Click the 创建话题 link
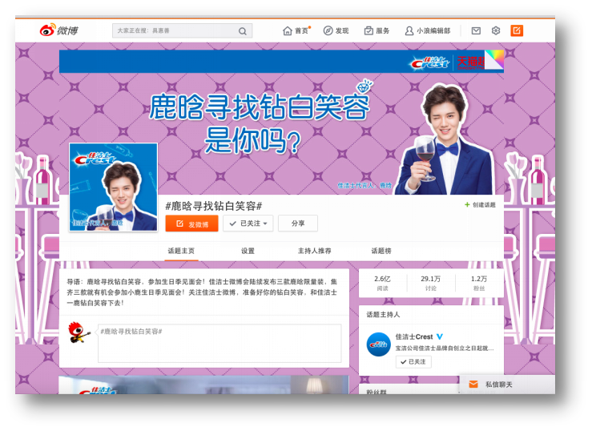 [484, 204]
